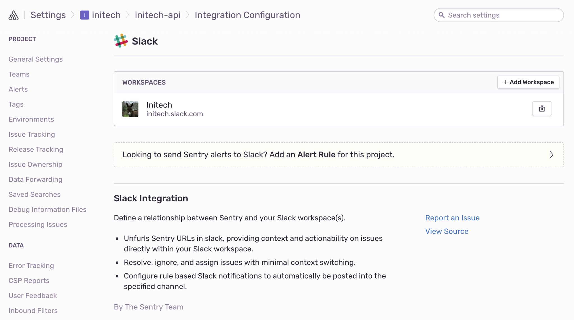
Task: Go to Alerts in the project sidebar
Action: [18, 89]
